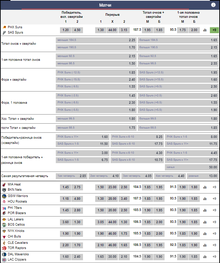Screen dimensions: 220x263
Task: Open statistics chart icon for MIA Heat match
Action: click(x=205, y=187)
